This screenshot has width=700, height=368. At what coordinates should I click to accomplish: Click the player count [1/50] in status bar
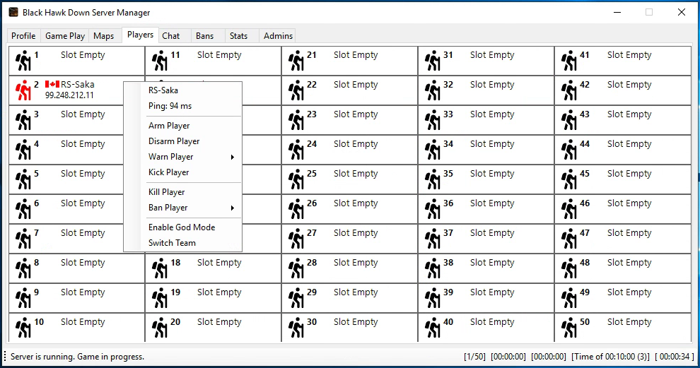[475, 357]
